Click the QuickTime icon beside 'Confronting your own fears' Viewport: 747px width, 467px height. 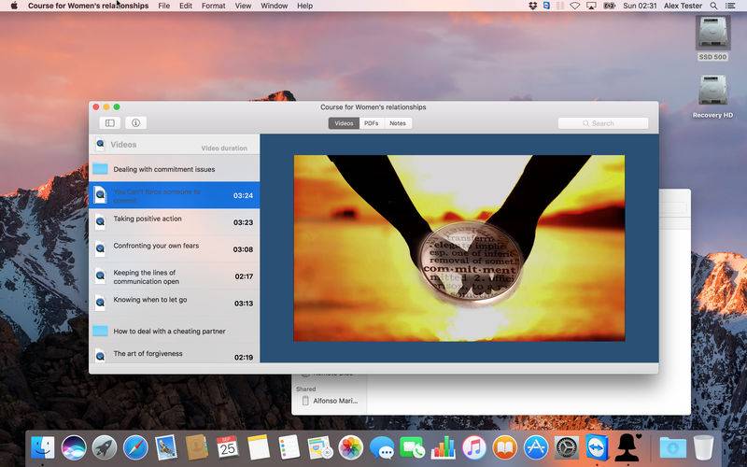pyautogui.click(x=100, y=248)
